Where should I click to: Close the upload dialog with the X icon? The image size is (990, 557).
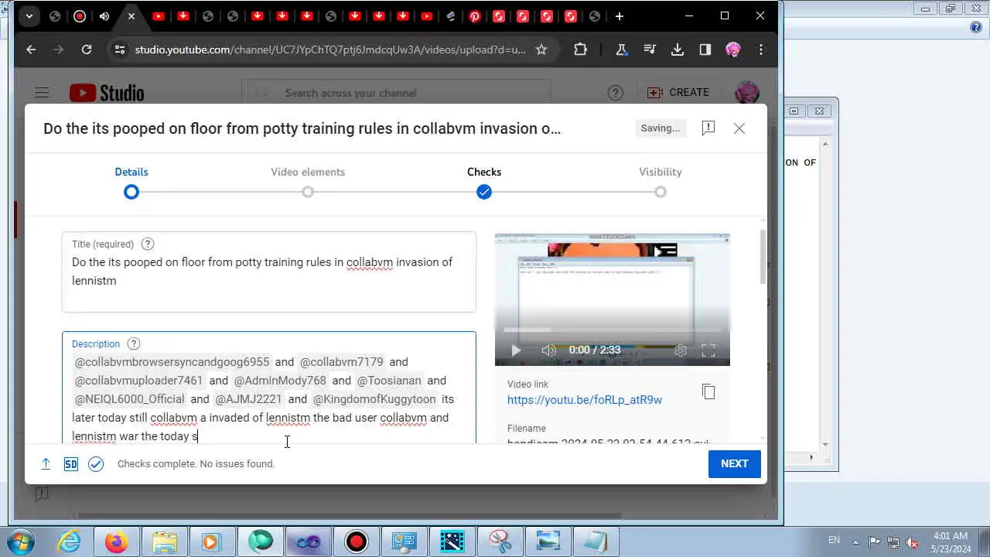click(x=739, y=128)
